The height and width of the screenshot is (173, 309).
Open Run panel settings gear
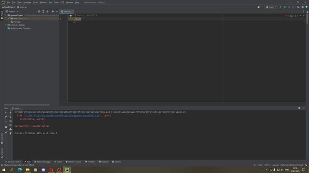click(299, 108)
